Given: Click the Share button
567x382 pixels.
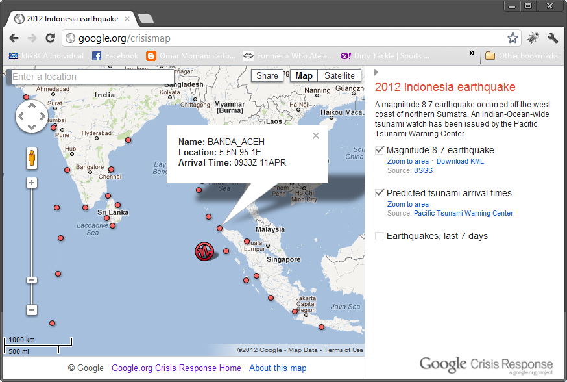Looking at the screenshot, I should (267, 75).
